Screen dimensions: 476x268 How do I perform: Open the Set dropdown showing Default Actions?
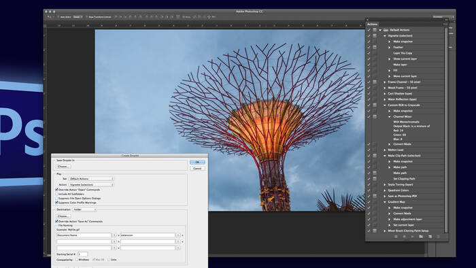tap(91, 179)
